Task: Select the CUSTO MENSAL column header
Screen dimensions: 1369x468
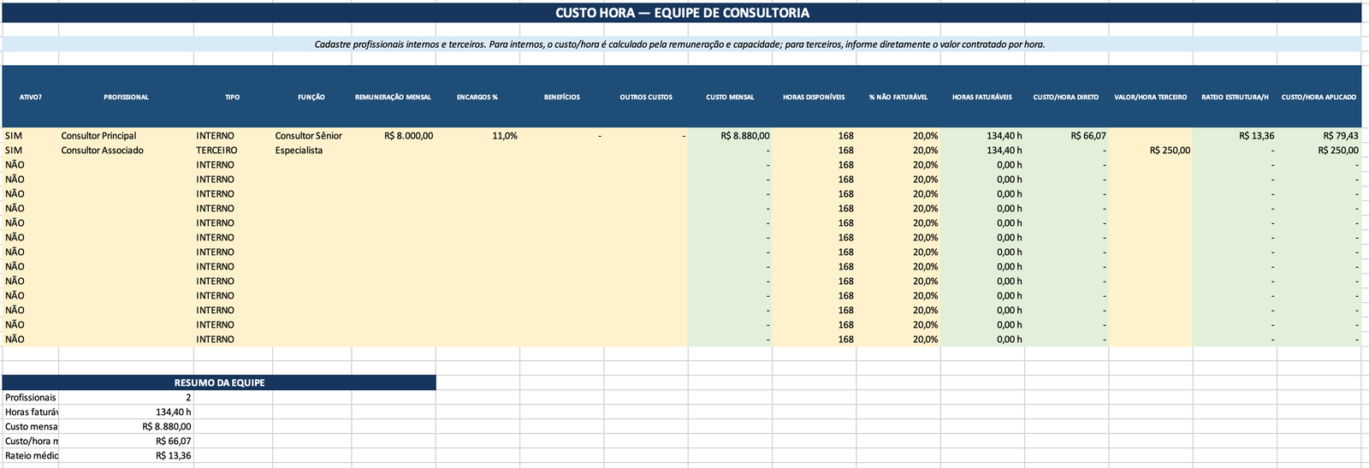Action: [x=730, y=98]
